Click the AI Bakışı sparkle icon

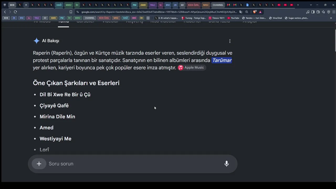36,41
